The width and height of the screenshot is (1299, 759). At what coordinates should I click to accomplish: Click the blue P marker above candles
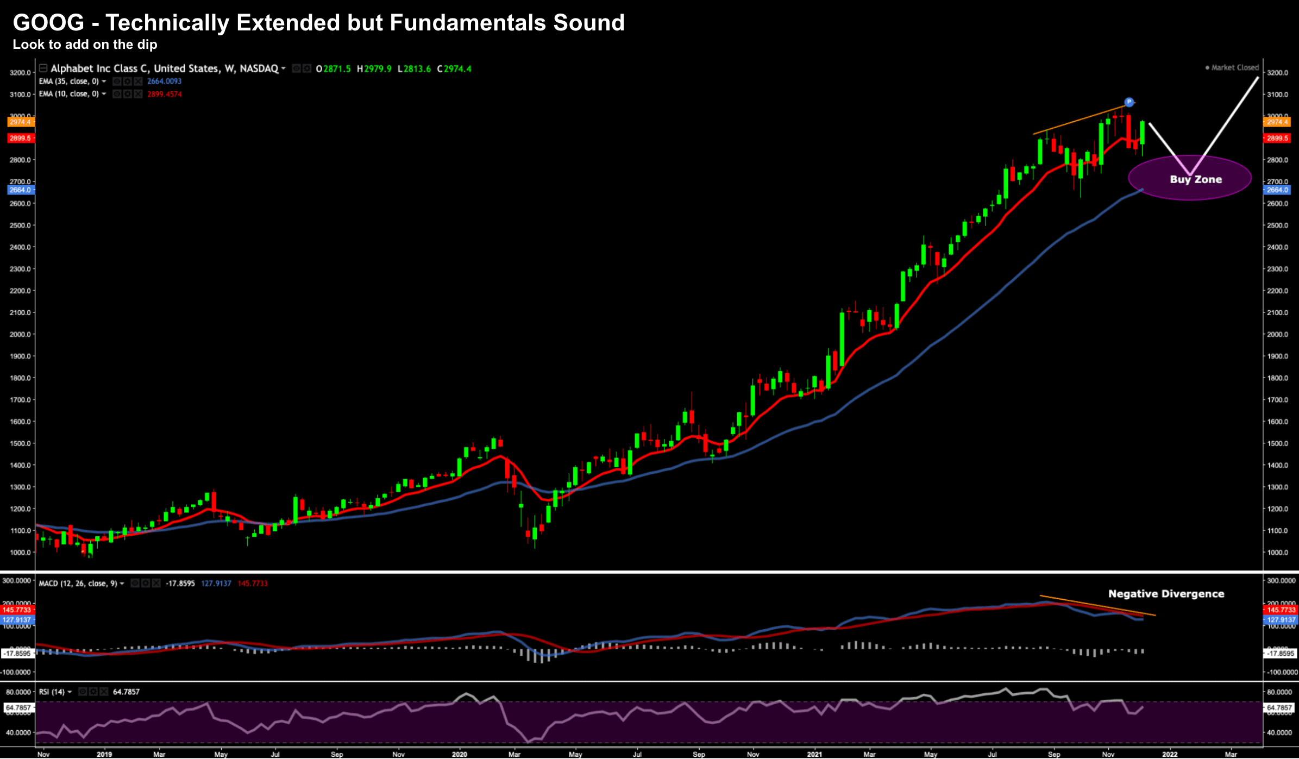click(1129, 102)
